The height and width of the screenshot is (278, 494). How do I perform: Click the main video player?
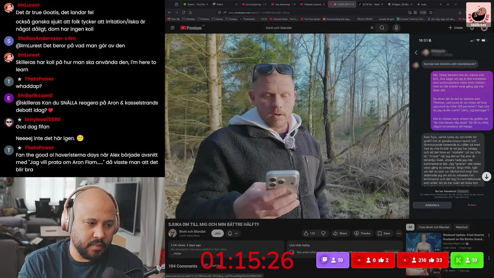287,126
